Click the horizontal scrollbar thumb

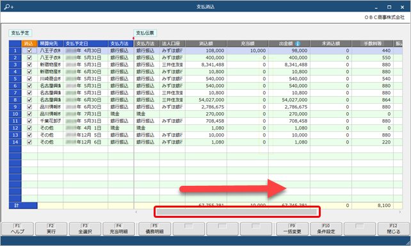click(236, 212)
